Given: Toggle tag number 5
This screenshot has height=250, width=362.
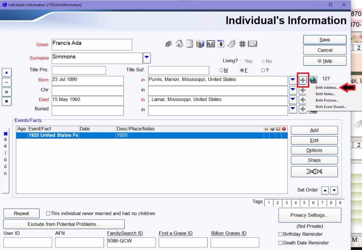Looking at the screenshot, I should click(304, 203).
